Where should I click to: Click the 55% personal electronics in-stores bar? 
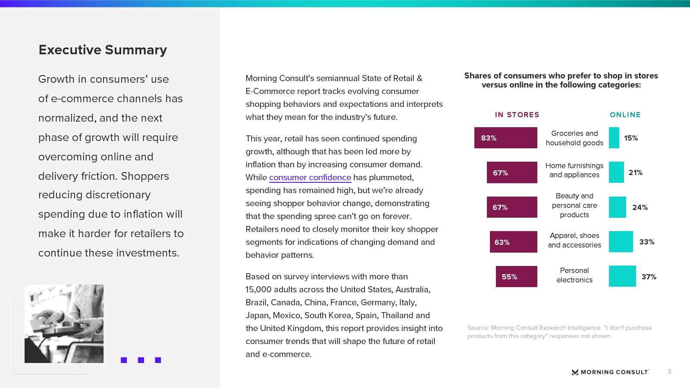(x=516, y=277)
